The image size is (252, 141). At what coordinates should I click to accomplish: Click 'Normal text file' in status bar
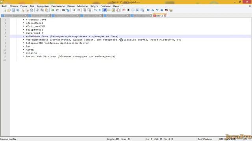[x=8, y=139]
